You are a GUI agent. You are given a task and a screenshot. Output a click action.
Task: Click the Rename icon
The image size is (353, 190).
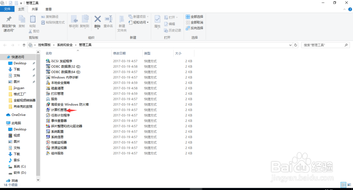click(x=108, y=19)
